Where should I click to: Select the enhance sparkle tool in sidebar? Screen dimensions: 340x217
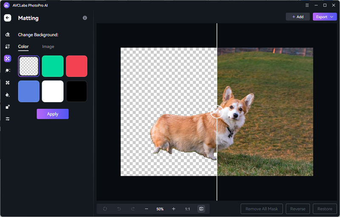8,71
